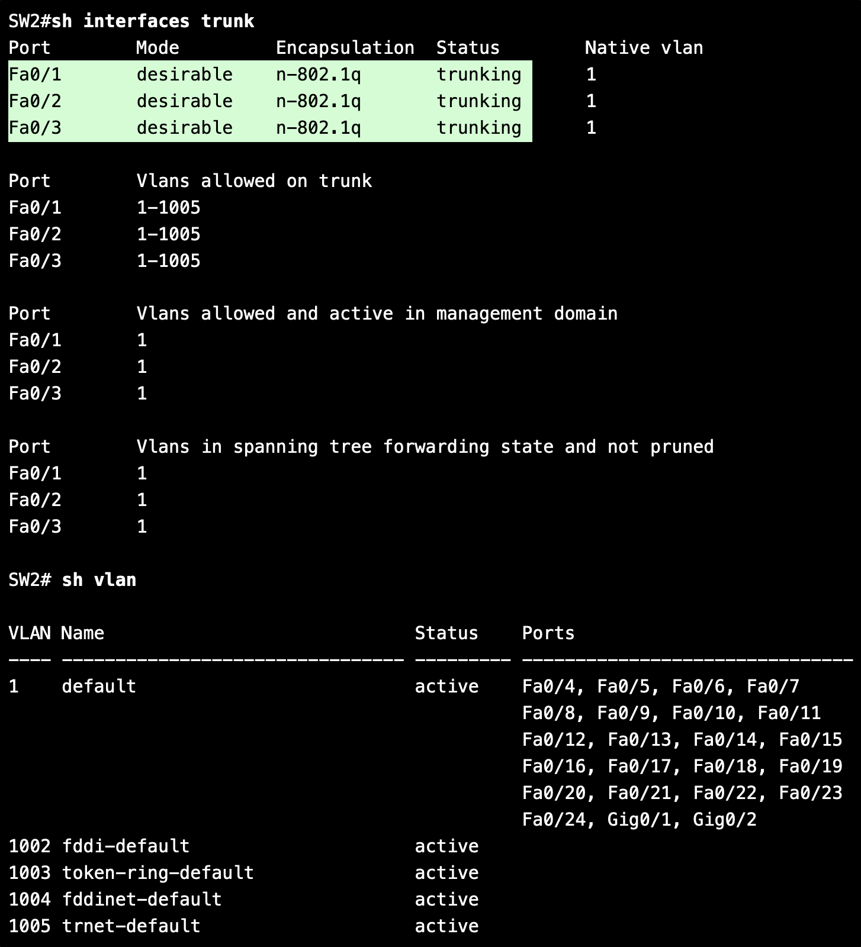Viewport: 861px width, 947px height.
Task: Click 'fddinet-default' VLAN name
Action: (142, 900)
